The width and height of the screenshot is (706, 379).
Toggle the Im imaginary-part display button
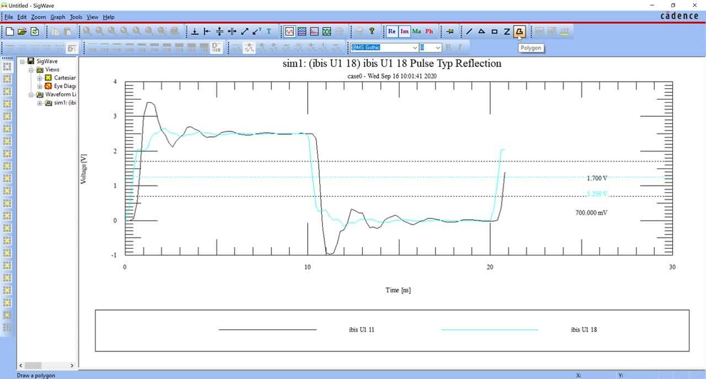click(x=404, y=31)
